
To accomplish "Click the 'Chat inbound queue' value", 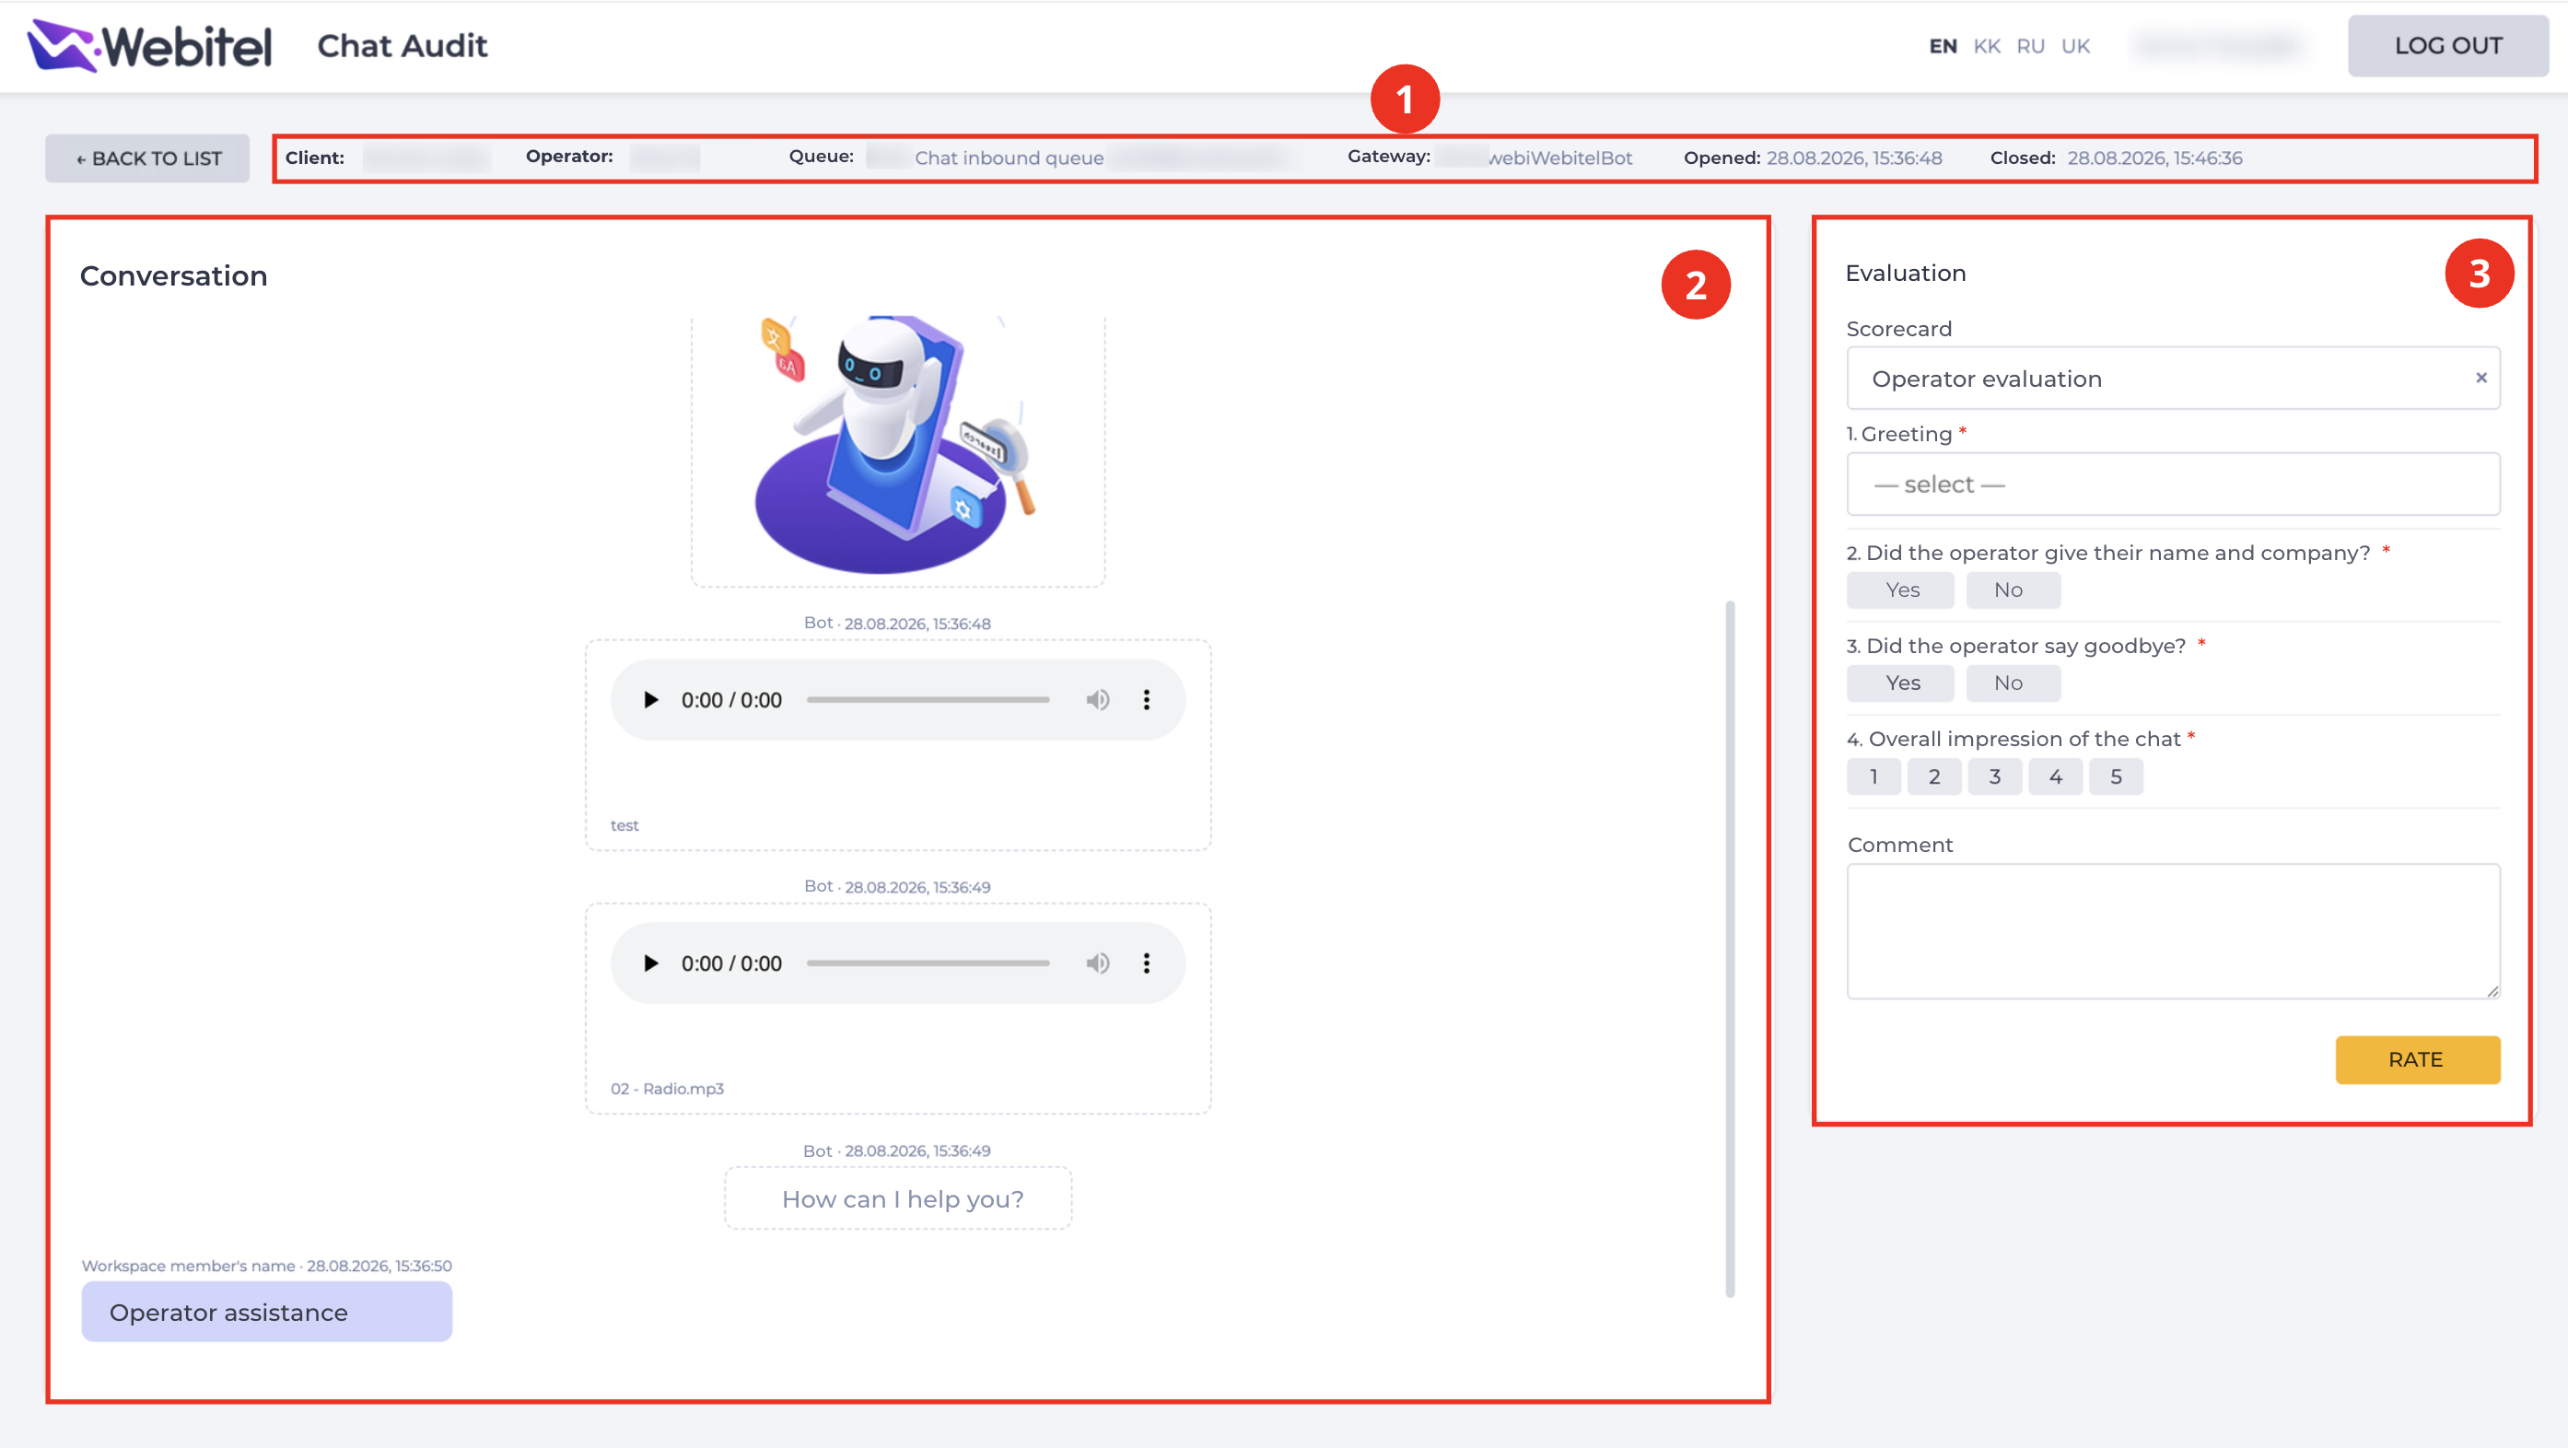I will (x=1009, y=158).
